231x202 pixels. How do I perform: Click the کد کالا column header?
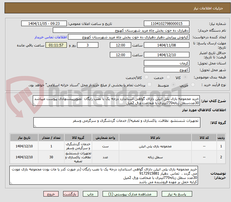204,138
